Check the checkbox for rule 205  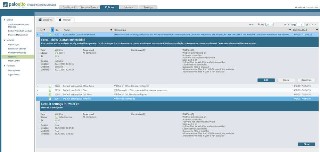41,34
